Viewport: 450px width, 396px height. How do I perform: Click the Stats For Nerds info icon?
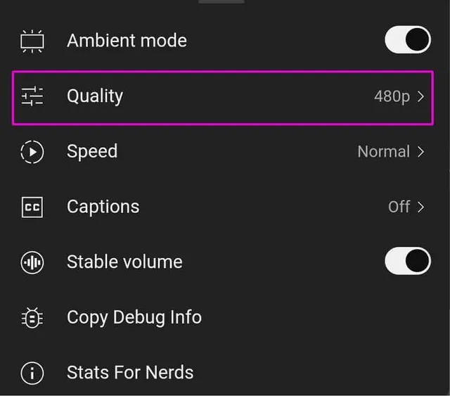coord(32,373)
